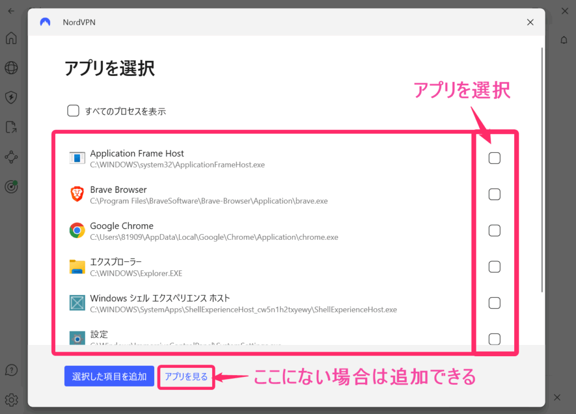Enable すべてのプロセスを表示 checkbox
Image resolution: width=576 pixels, height=414 pixels.
coord(73,111)
